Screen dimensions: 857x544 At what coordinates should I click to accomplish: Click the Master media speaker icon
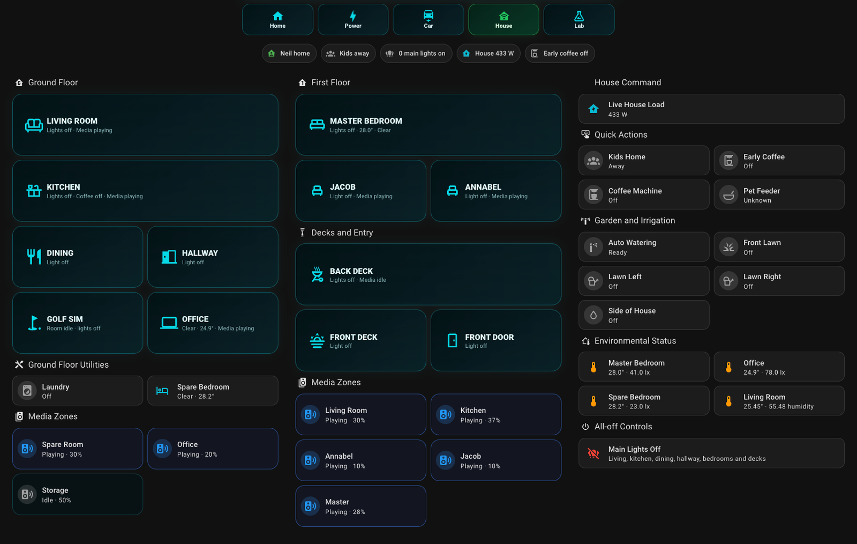click(310, 506)
